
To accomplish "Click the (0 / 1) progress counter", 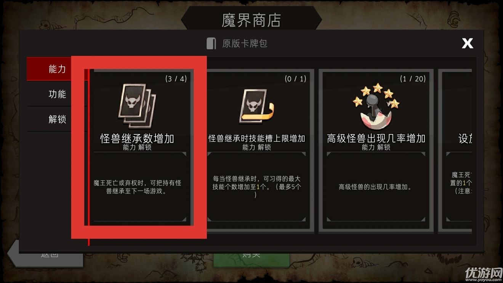I will pyautogui.click(x=295, y=79).
